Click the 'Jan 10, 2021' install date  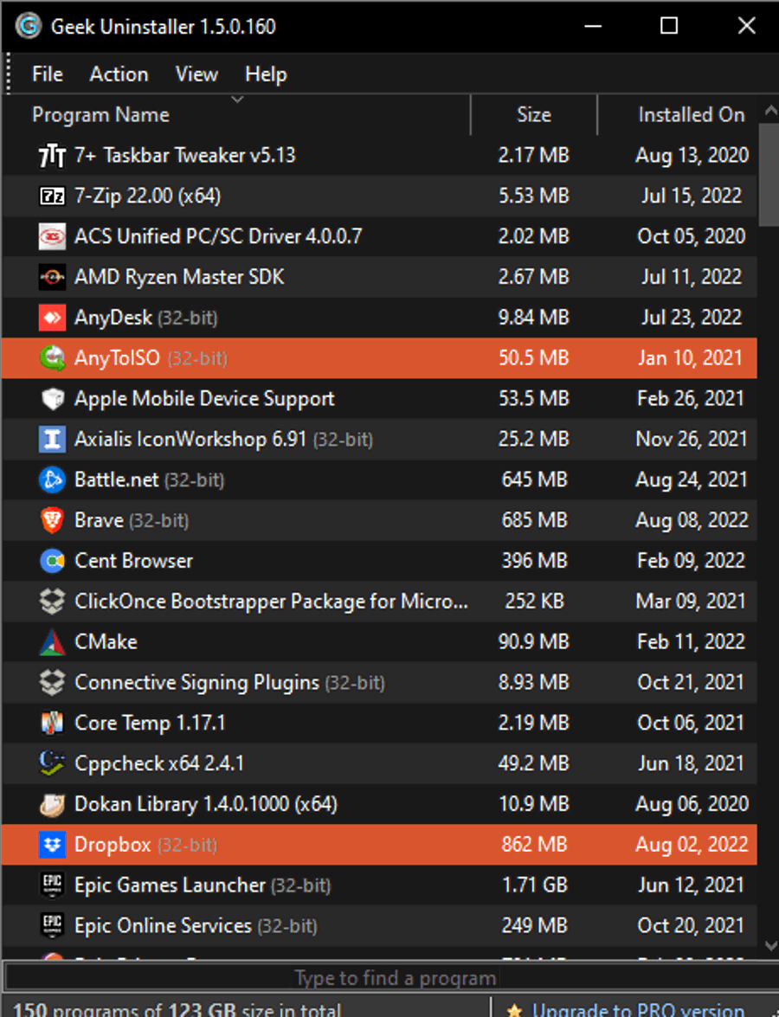[690, 358]
